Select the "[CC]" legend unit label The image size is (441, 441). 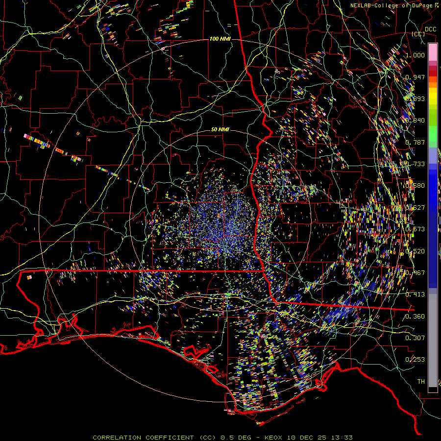point(418,34)
